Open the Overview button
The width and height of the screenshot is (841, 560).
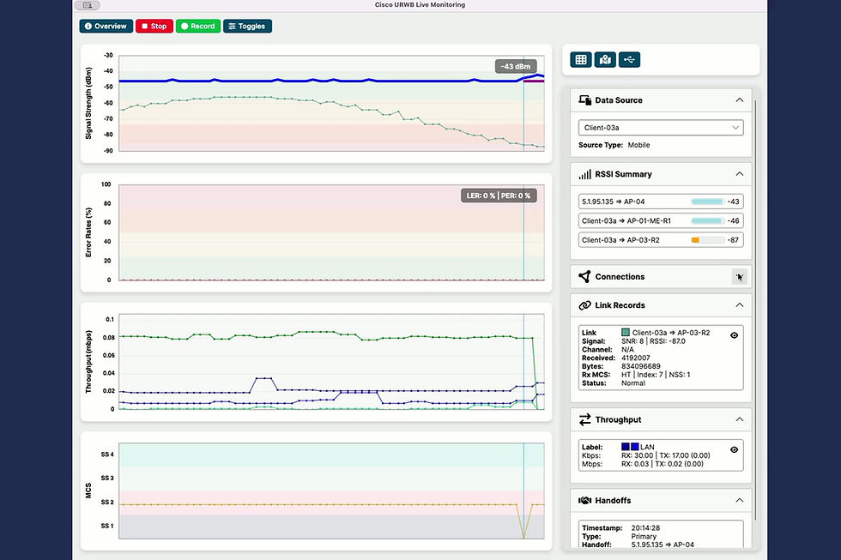tap(106, 27)
